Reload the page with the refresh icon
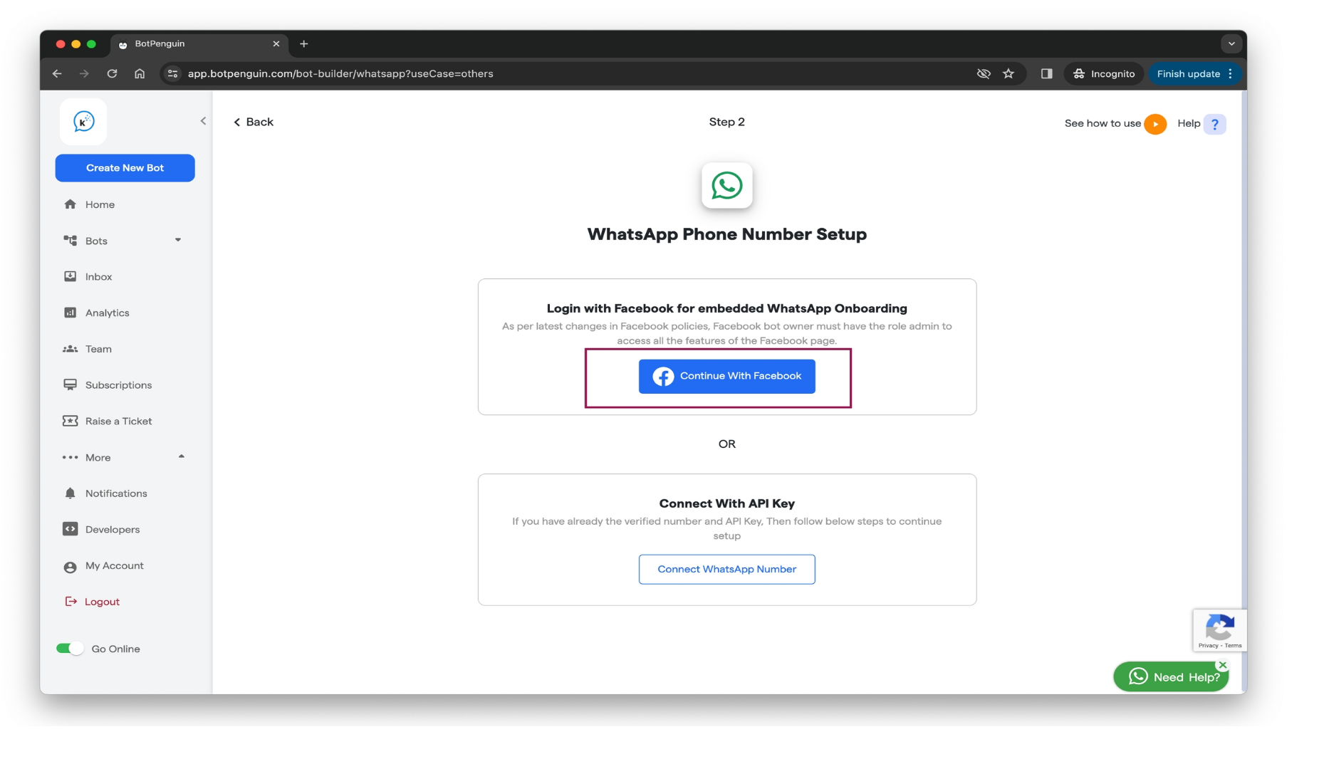Viewport: 1329px width, 769px height. pyautogui.click(x=112, y=73)
